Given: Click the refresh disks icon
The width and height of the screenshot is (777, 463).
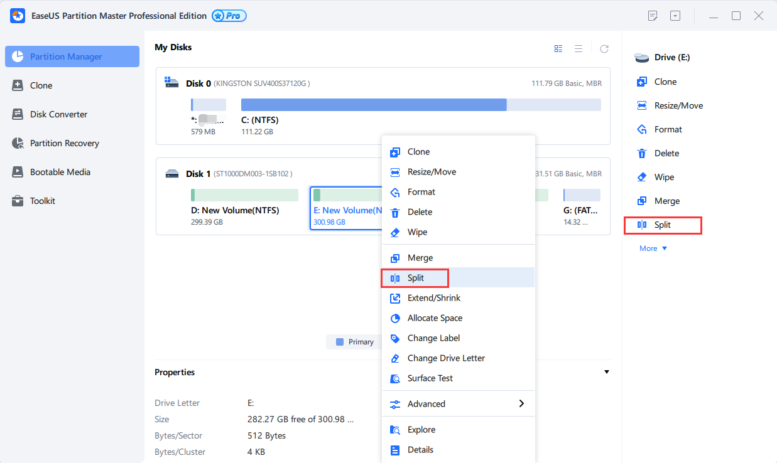Looking at the screenshot, I should 604,49.
